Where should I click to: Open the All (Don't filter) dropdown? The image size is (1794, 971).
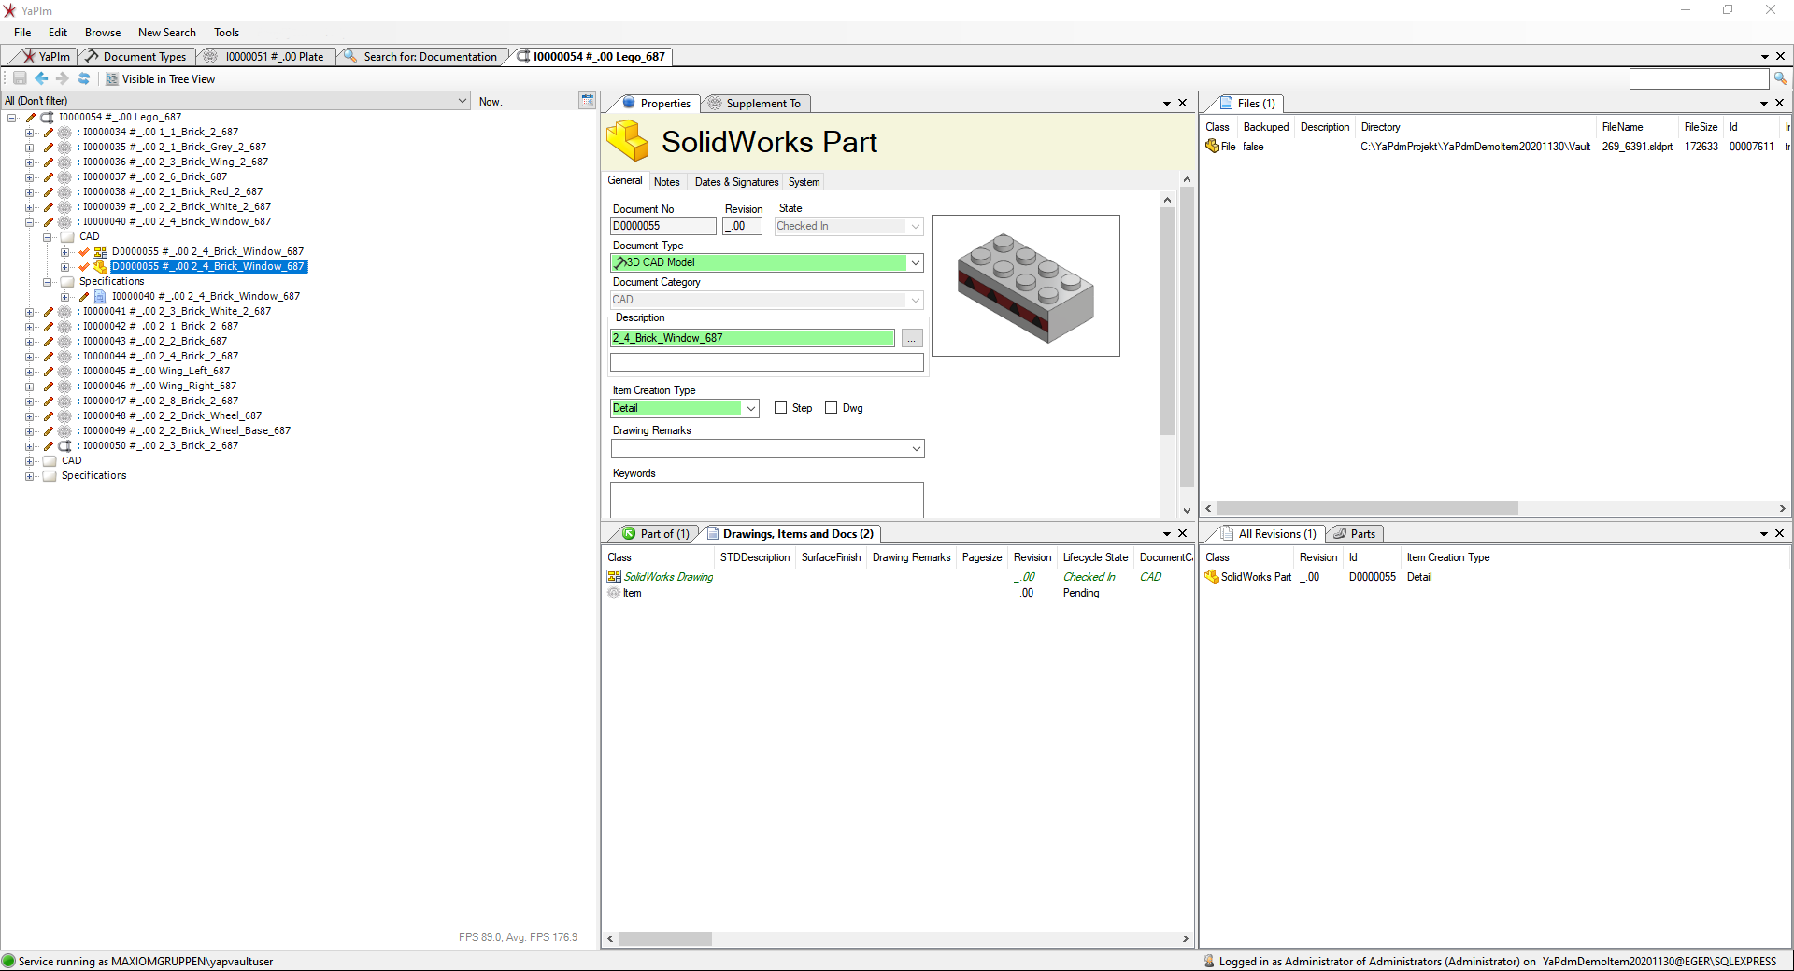(x=463, y=101)
